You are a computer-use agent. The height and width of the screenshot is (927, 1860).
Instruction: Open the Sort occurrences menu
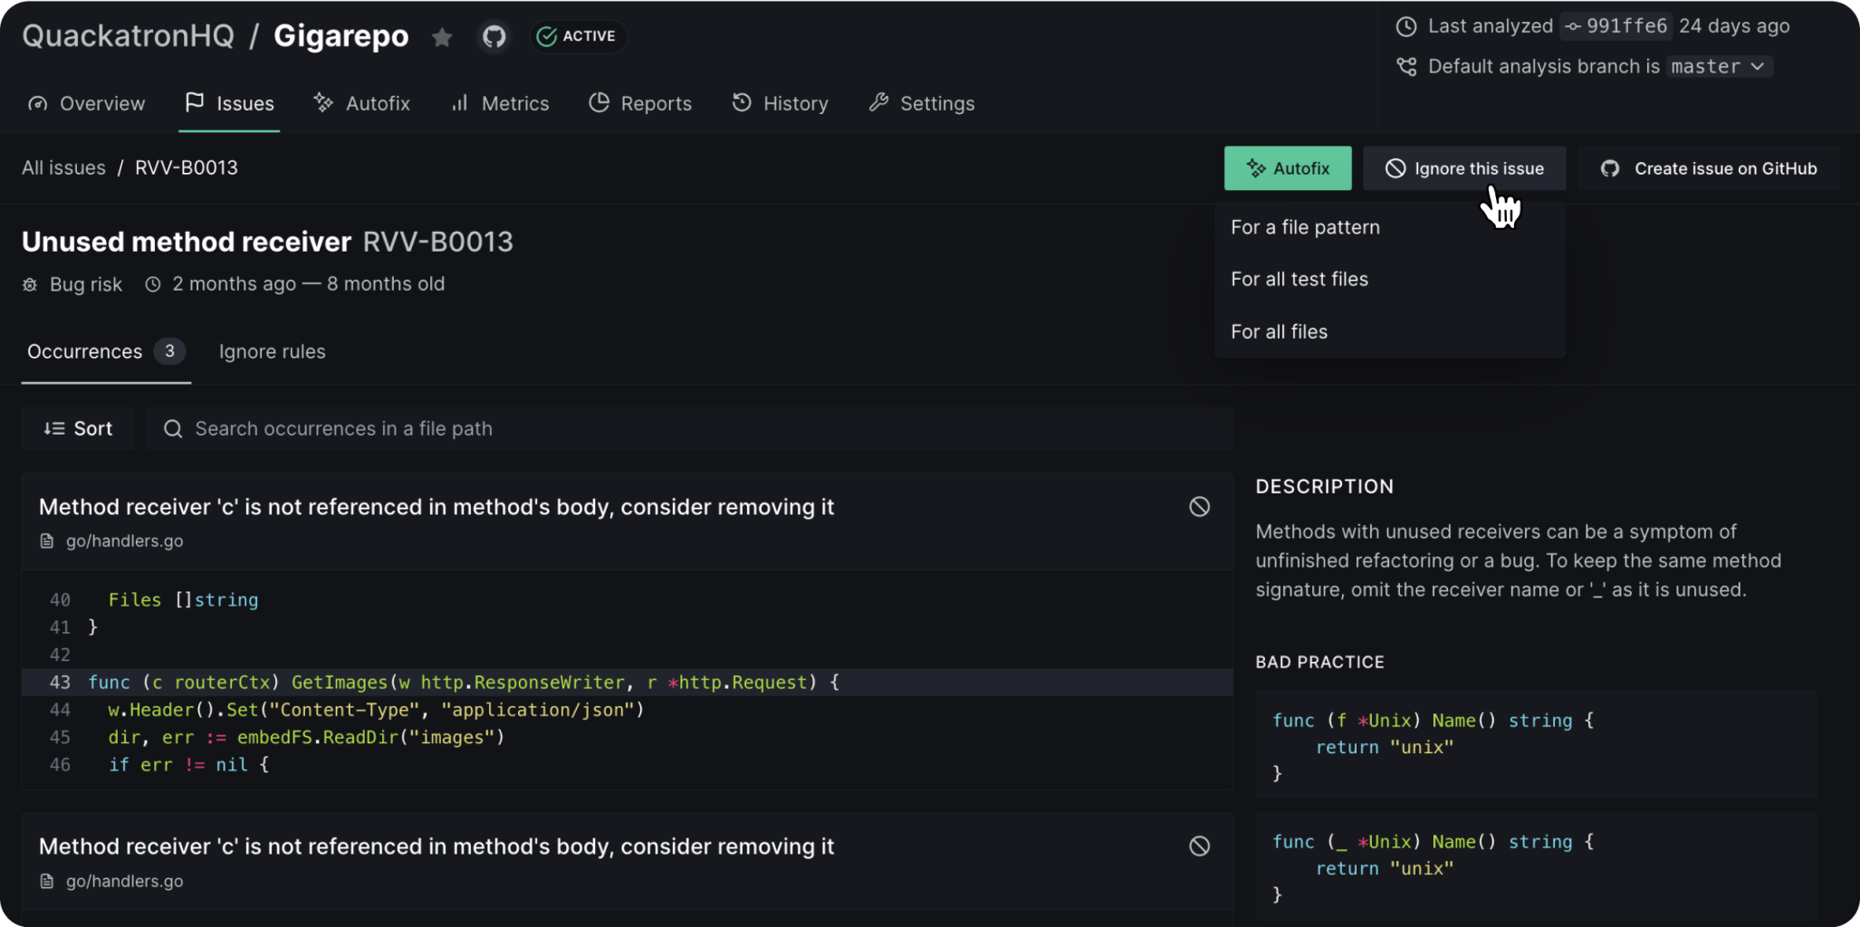pyautogui.click(x=79, y=429)
